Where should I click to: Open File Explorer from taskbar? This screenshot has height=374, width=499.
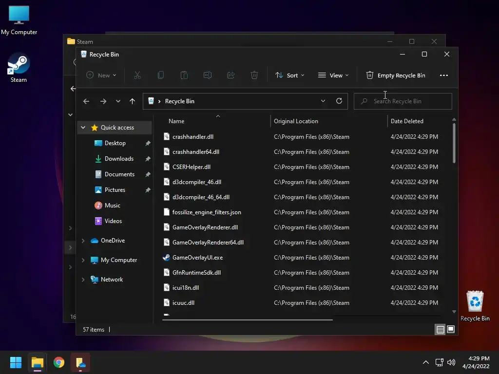[37, 362]
